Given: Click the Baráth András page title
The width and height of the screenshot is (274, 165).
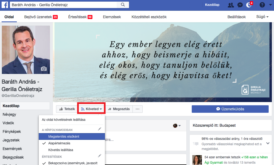Looking at the screenshot, I should coord(22,85).
